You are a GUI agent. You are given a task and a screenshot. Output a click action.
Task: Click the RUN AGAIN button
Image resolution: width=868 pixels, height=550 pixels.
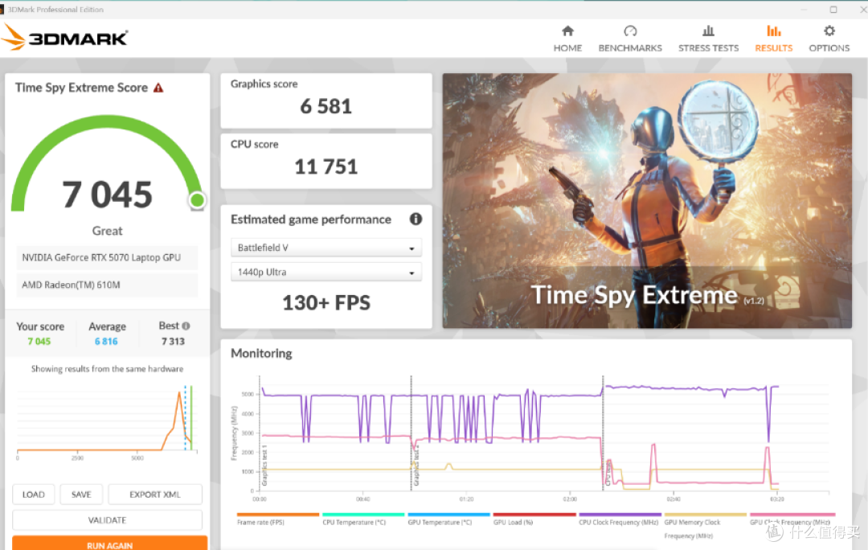[109, 544]
